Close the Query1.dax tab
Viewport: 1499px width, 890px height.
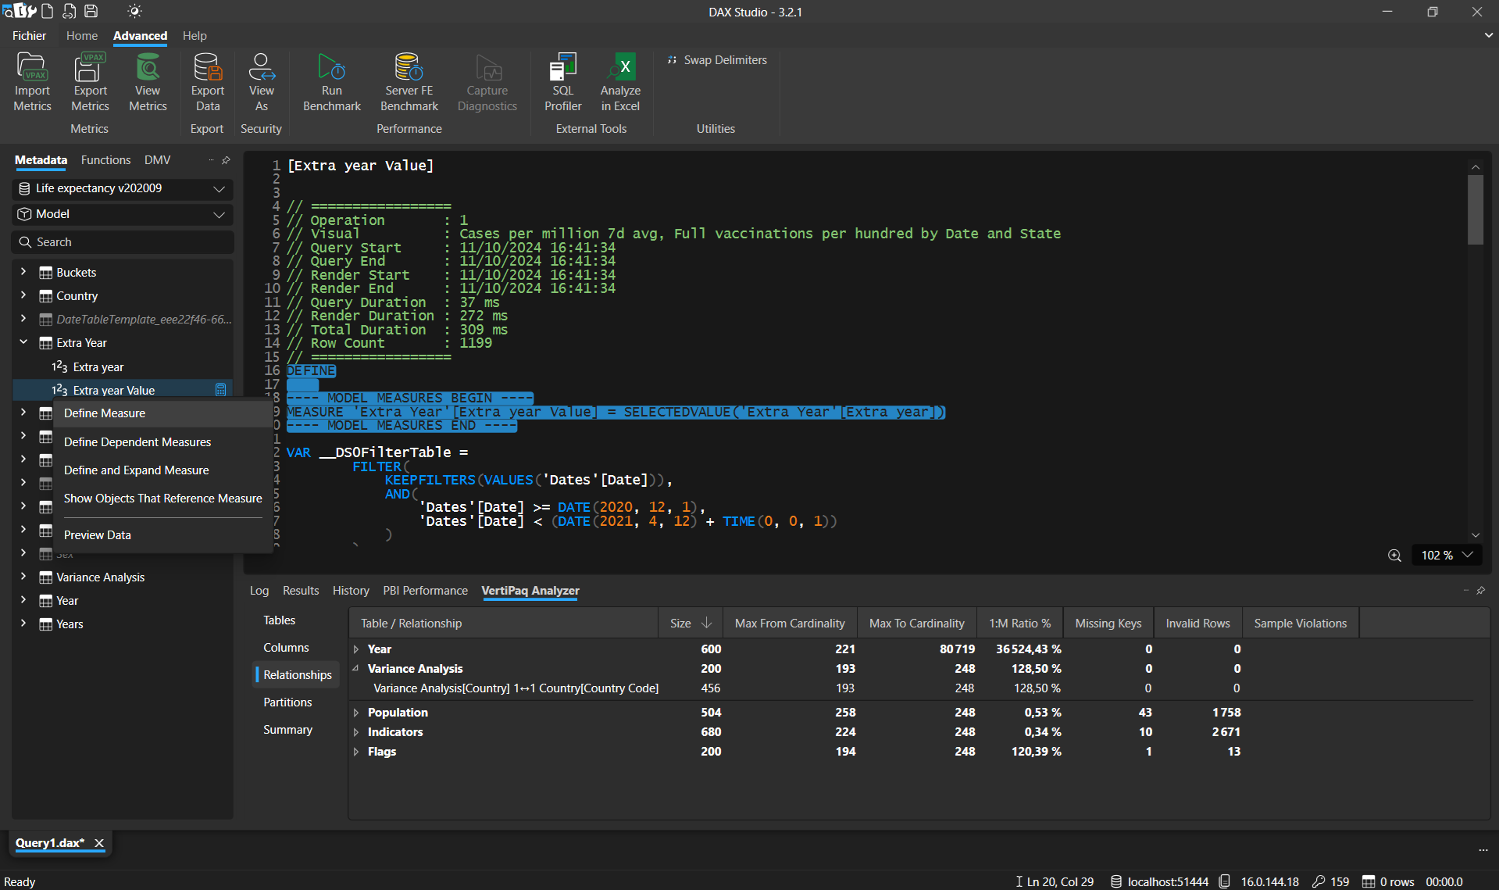tap(99, 842)
